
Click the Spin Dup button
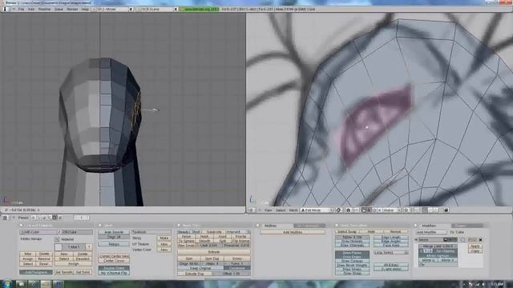point(212,258)
